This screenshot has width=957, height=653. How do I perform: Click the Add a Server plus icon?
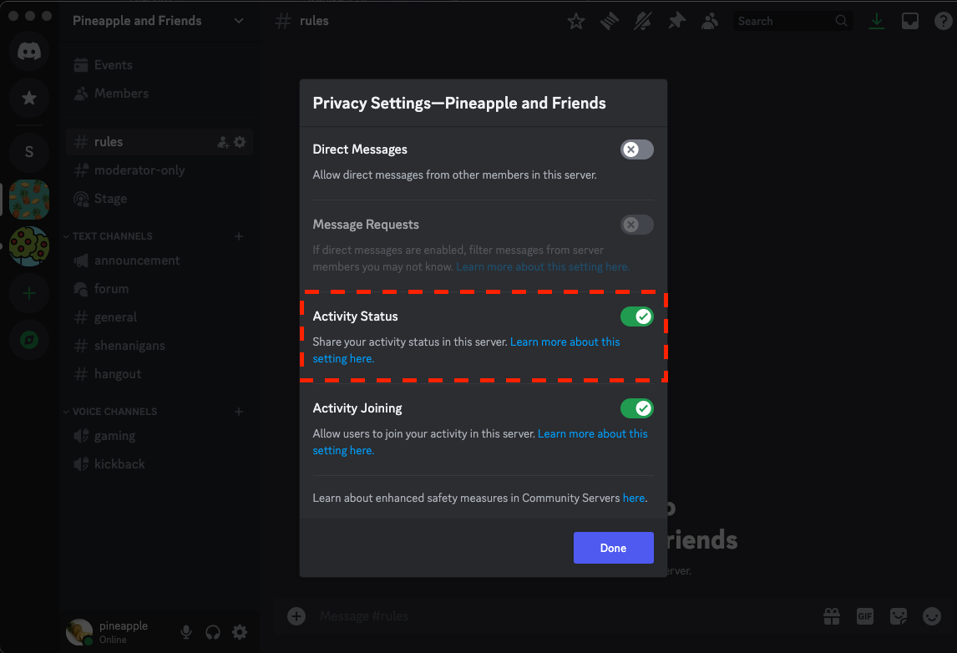pyautogui.click(x=29, y=293)
